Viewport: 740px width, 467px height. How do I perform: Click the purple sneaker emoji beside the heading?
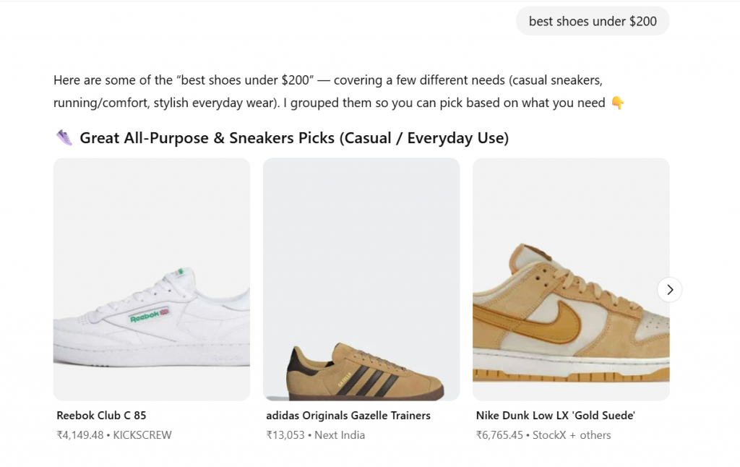coord(64,137)
